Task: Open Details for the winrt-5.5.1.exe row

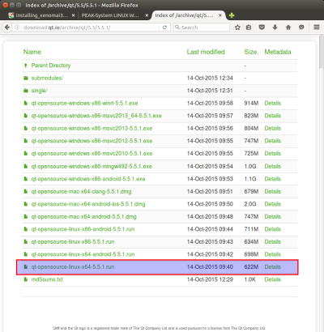Action: click(273, 103)
